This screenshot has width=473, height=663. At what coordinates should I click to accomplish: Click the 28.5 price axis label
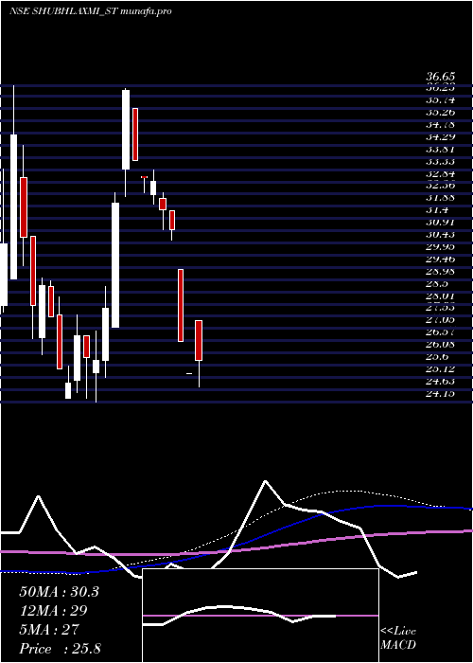[437, 284]
